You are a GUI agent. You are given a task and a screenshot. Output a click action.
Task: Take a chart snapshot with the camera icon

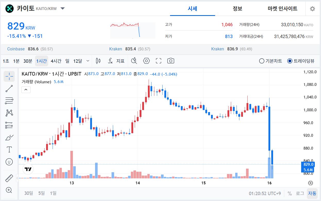(170, 61)
